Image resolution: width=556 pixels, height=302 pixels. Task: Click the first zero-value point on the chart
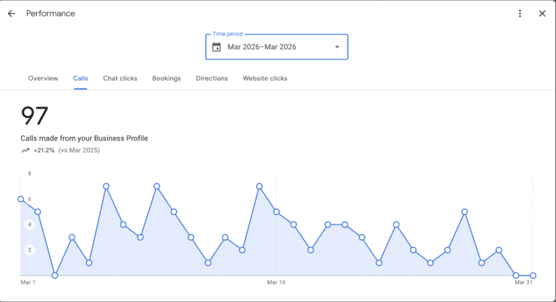point(55,275)
